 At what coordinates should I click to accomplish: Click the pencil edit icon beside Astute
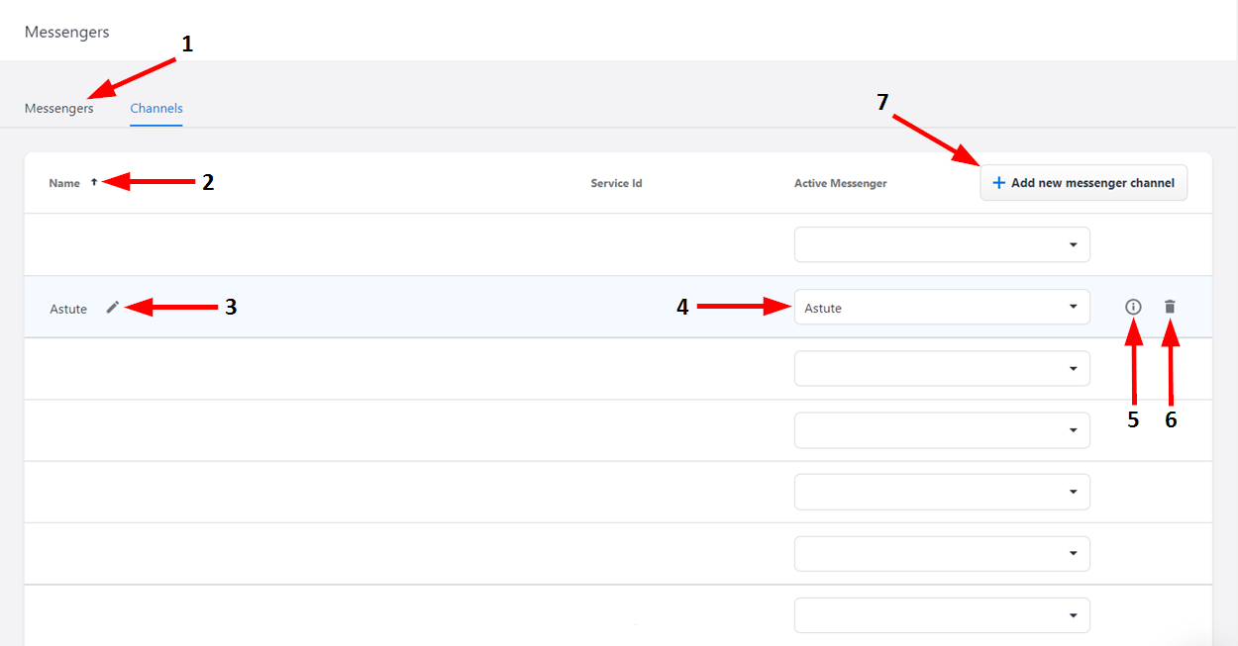(x=113, y=308)
